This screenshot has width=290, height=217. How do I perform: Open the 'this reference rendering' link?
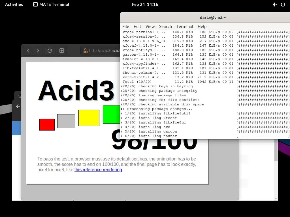click(x=98, y=170)
